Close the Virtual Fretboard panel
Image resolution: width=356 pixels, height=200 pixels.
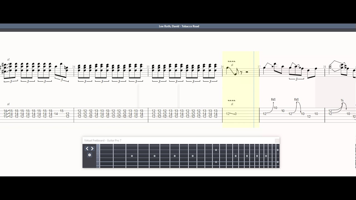point(277,141)
